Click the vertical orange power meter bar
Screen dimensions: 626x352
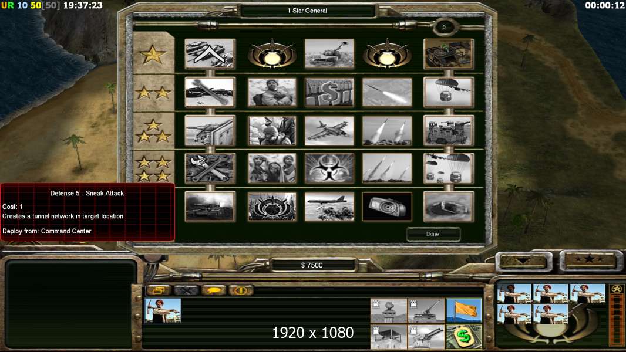click(x=617, y=320)
